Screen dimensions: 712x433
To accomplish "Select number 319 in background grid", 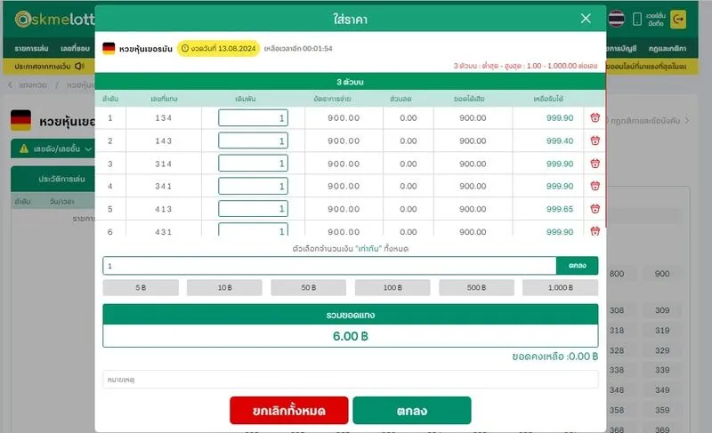I will (x=662, y=330).
